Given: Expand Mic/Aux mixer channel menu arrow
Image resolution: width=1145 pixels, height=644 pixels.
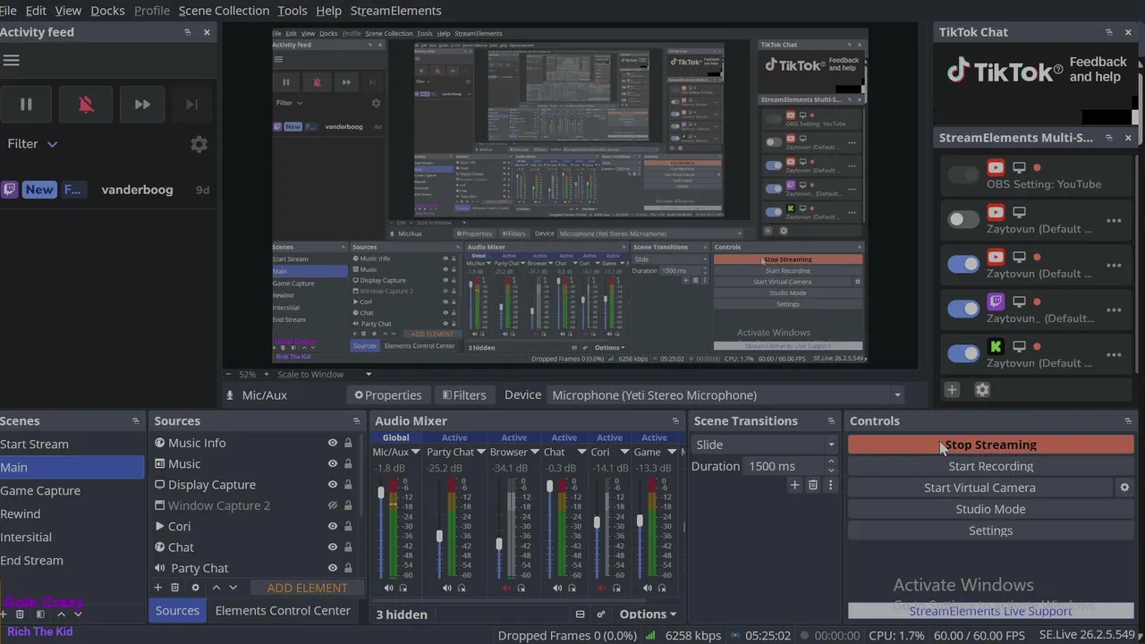Looking at the screenshot, I should (415, 453).
